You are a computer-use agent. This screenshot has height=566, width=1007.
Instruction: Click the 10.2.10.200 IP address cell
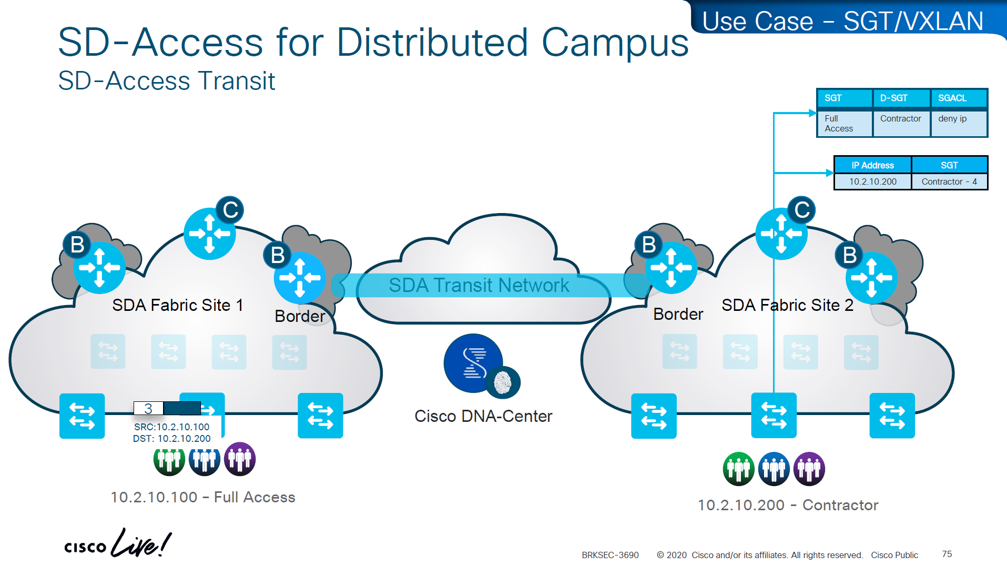872,181
